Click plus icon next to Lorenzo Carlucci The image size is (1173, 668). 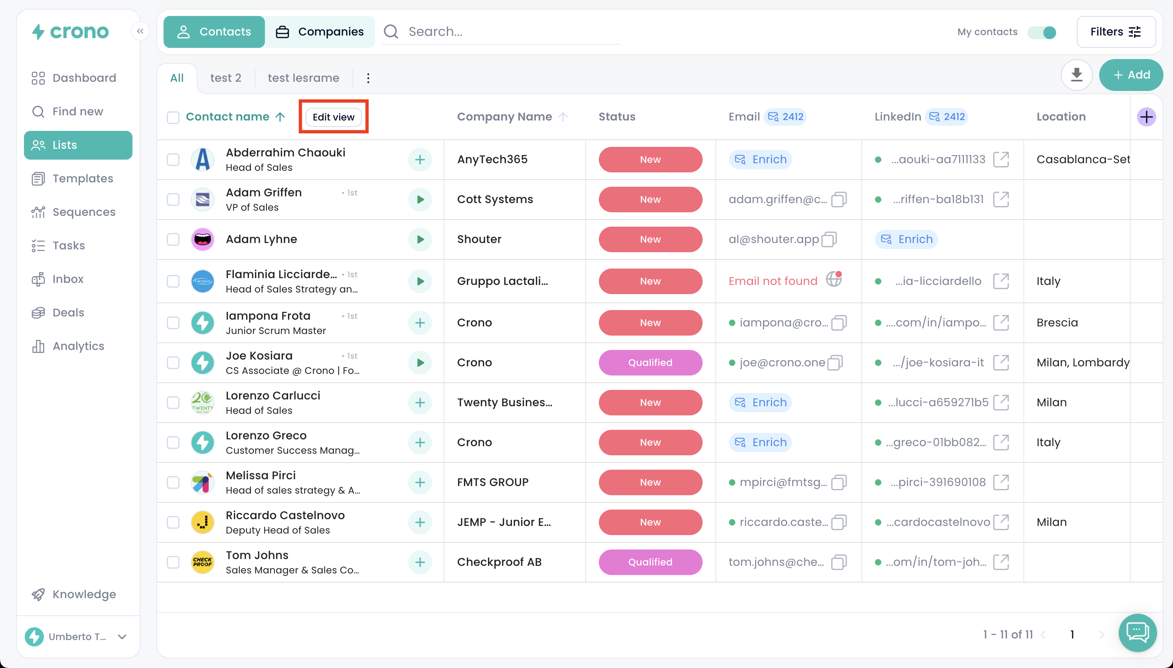[x=420, y=403]
